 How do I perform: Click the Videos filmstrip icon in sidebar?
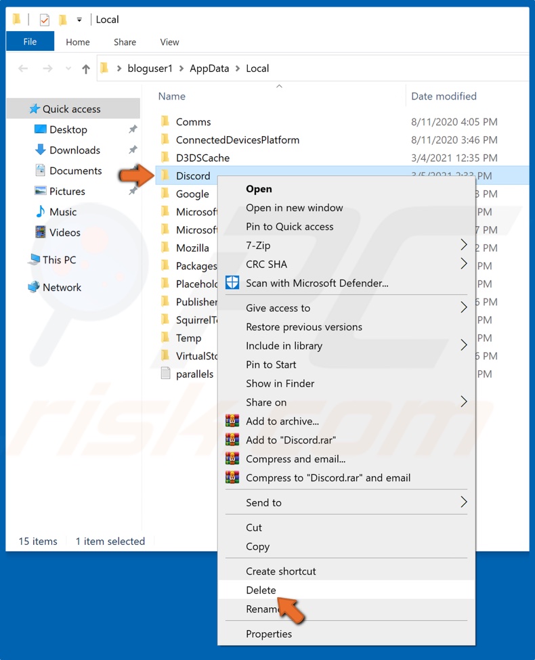click(x=41, y=232)
